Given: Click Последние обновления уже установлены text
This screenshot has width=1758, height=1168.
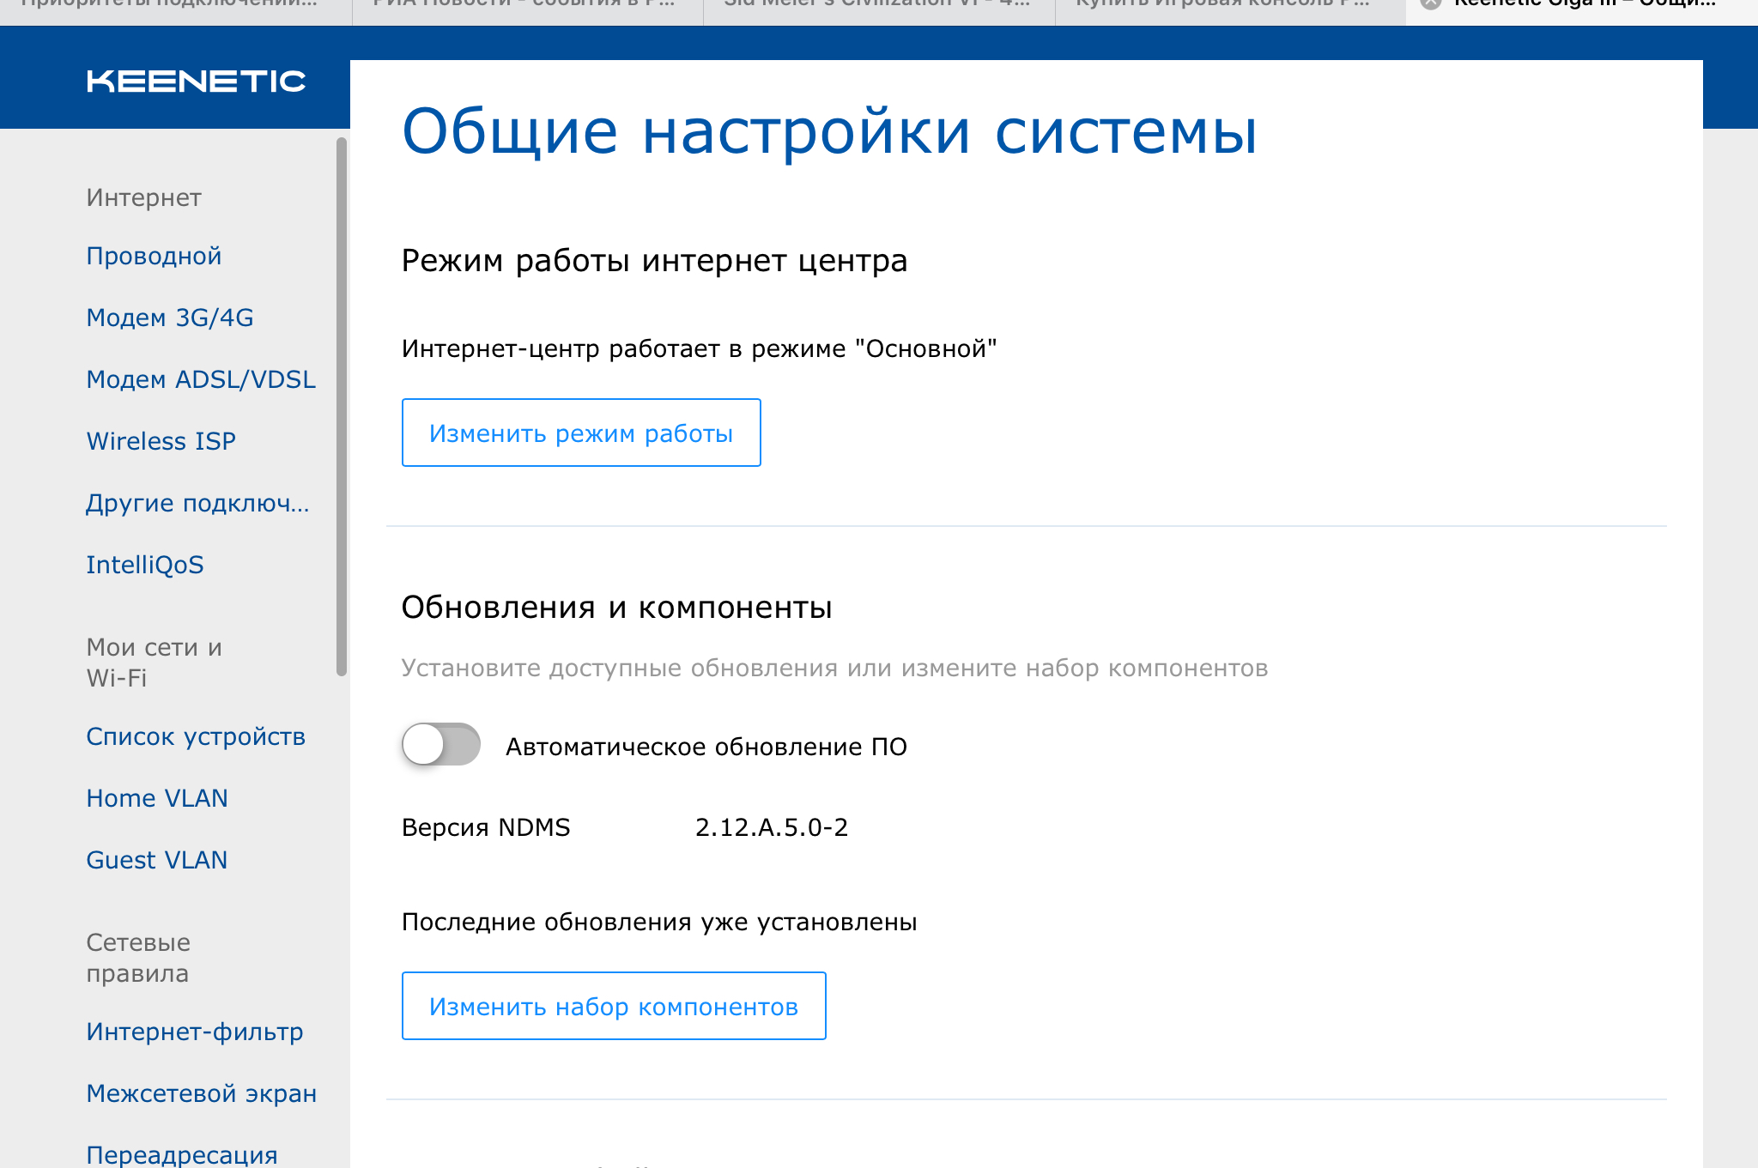Looking at the screenshot, I should tap(659, 922).
